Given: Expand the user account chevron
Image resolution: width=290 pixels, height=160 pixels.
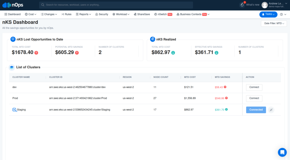Looking at the screenshot, I should pos(286,3).
